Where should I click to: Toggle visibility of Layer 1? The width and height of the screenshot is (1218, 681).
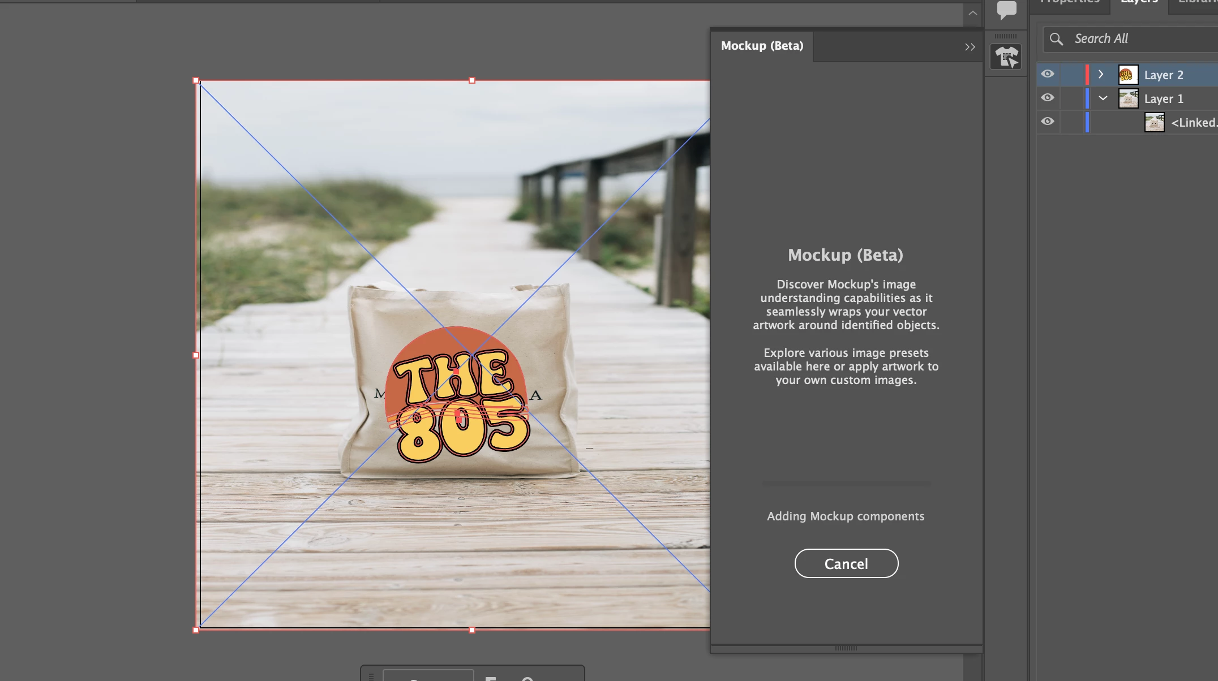coord(1048,98)
